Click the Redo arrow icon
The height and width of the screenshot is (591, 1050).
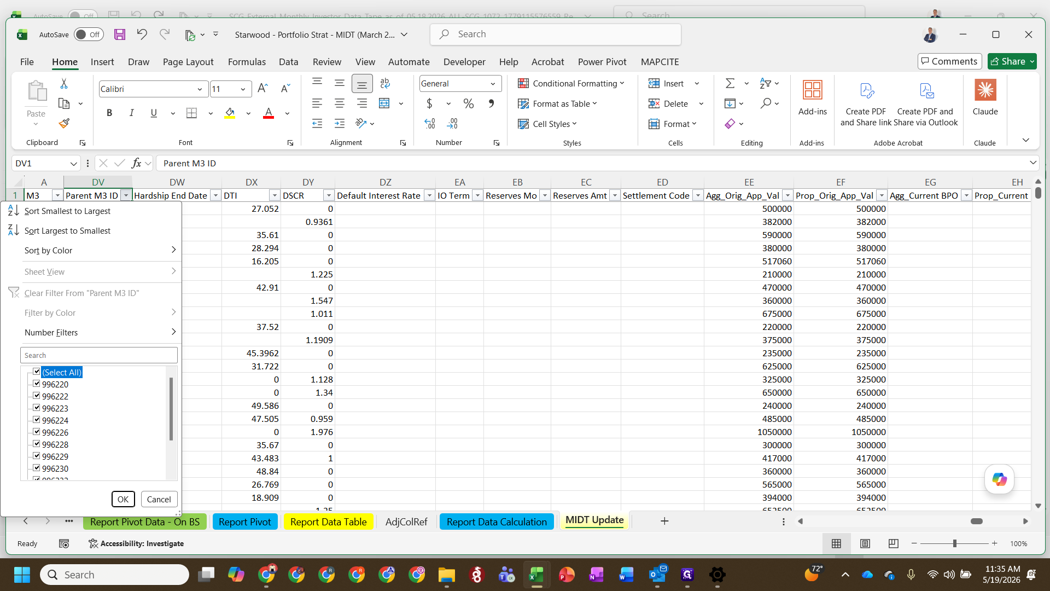click(x=164, y=34)
